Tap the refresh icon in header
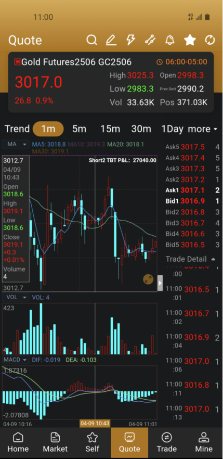Image resolution: width=223 pixels, height=459 pixels. click(x=210, y=40)
